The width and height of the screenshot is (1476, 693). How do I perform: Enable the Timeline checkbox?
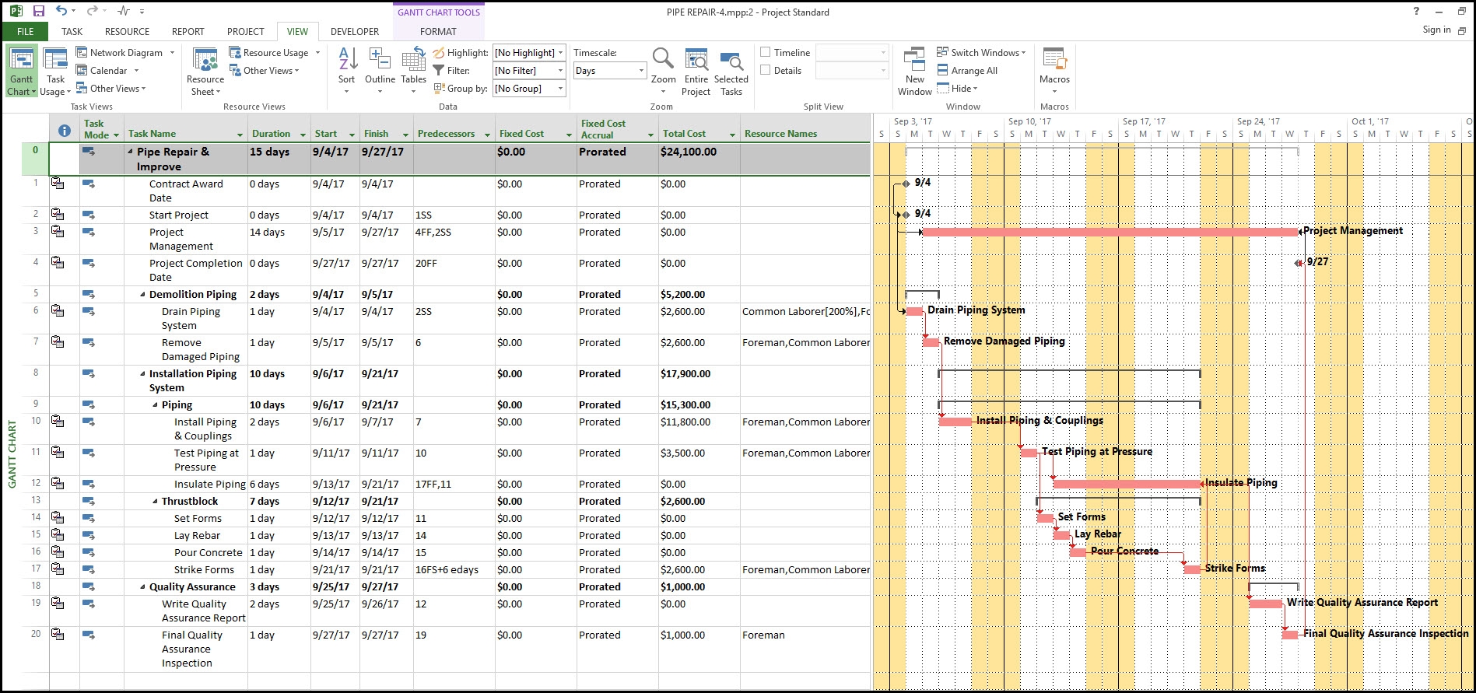point(766,52)
